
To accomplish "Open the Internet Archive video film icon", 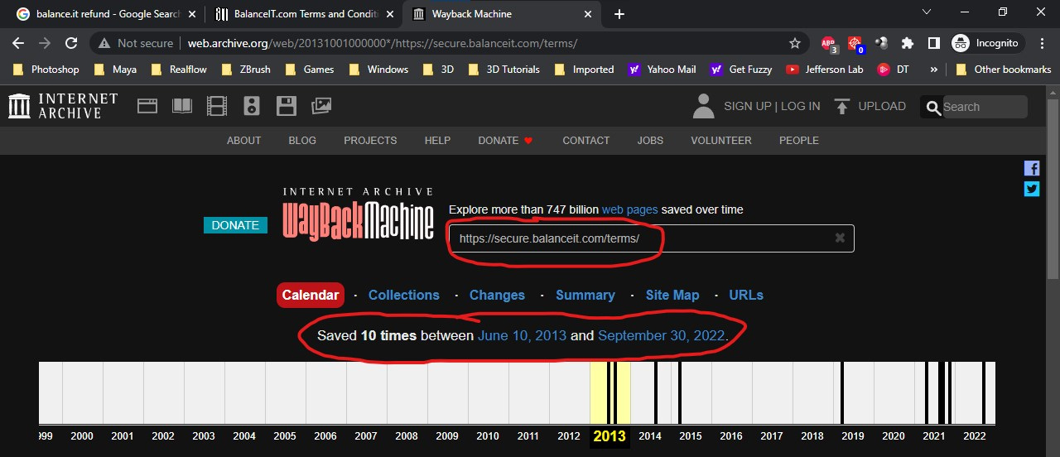I will tap(217, 106).
